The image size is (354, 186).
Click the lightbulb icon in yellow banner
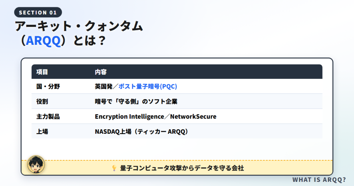[114, 168]
